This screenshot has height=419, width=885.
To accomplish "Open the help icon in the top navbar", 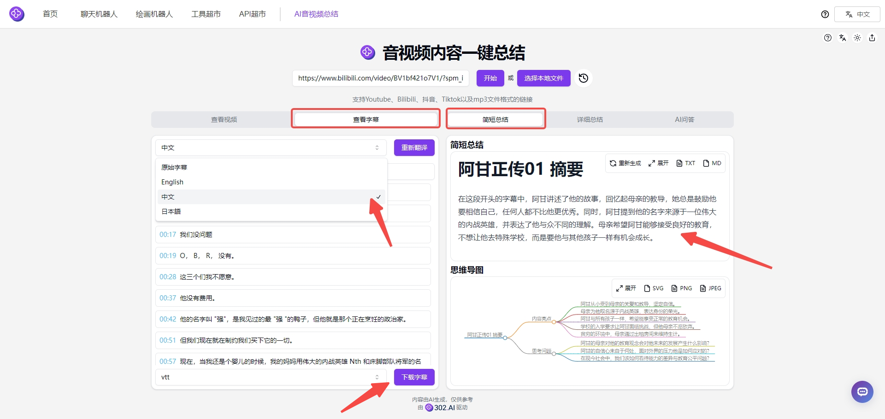I will click(825, 14).
